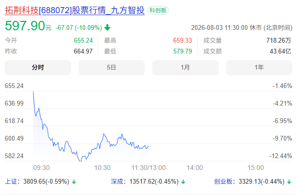Click the 今开 value 655.24
The width and height of the screenshot is (296, 195).
(x=83, y=40)
